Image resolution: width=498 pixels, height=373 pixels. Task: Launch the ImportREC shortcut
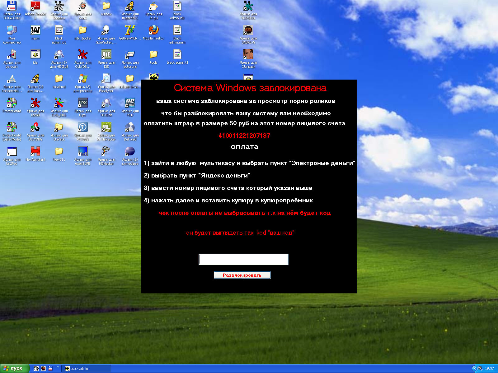(x=130, y=6)
